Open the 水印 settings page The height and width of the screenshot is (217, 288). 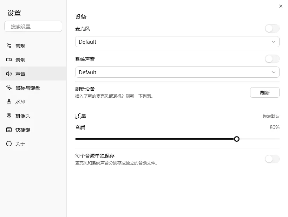[x=33, y=102]
